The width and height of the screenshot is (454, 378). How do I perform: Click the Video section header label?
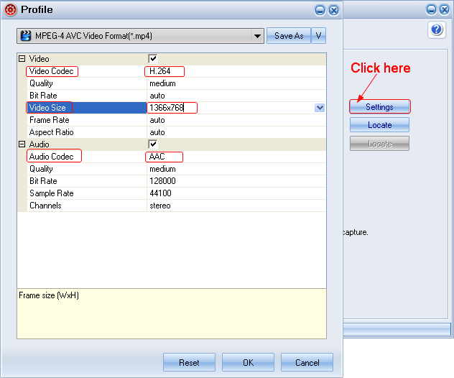[39, 59]
